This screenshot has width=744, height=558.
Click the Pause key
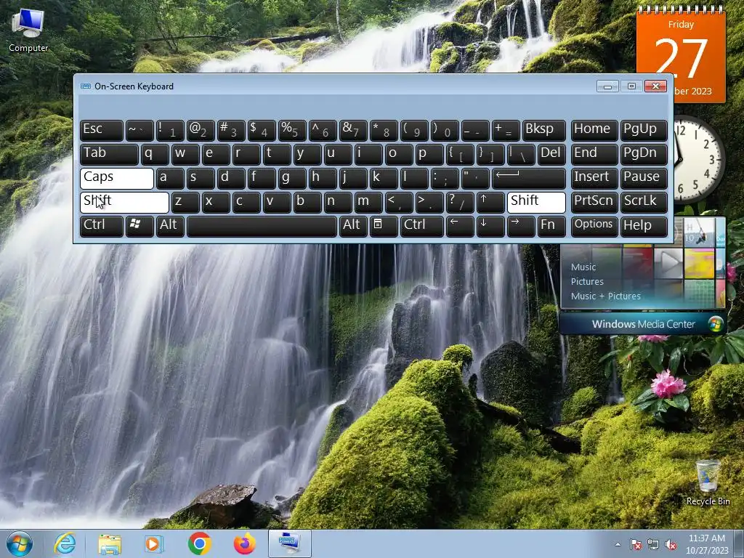point(644,179)
